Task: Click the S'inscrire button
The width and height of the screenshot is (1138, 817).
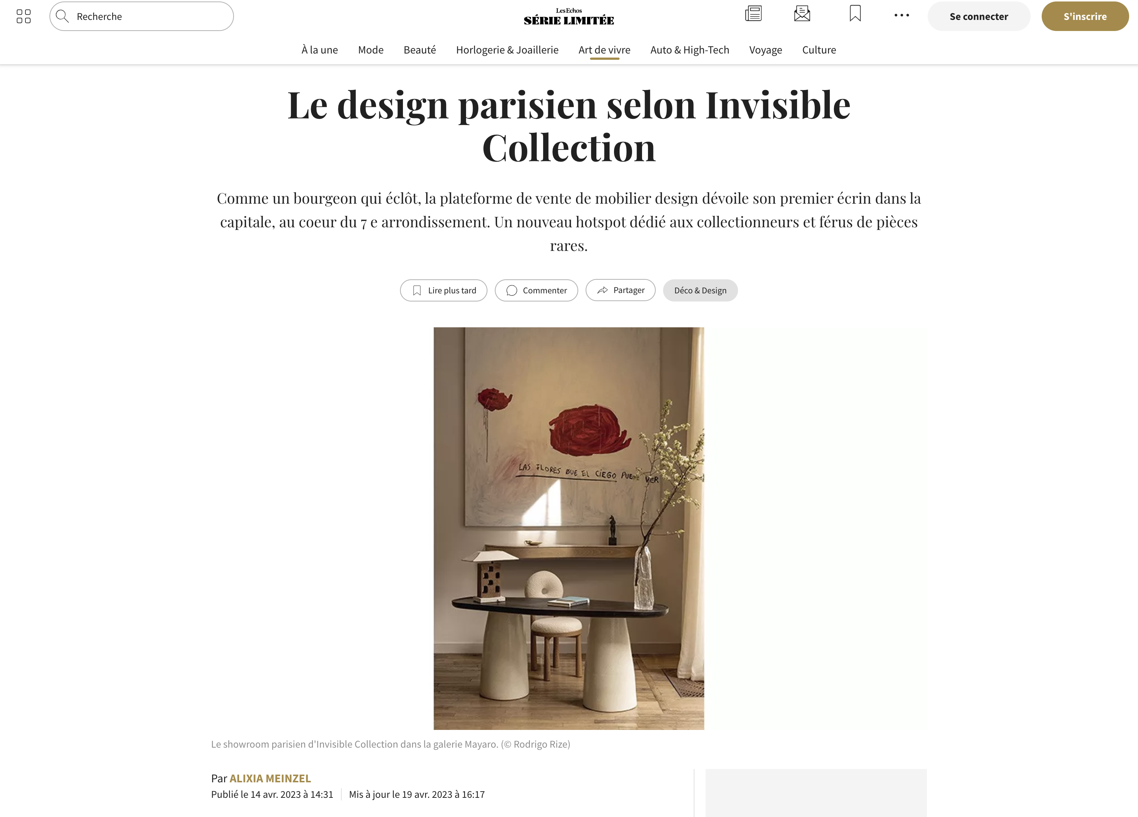Action: 1085,17
